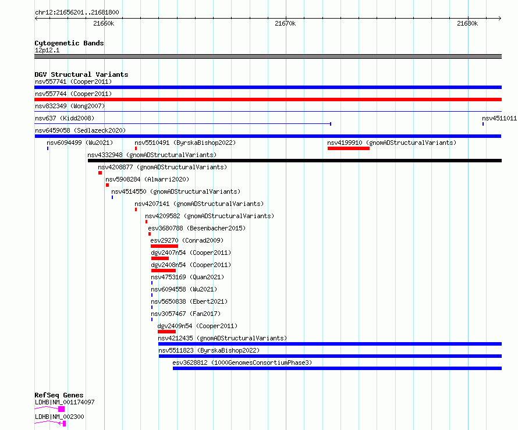
Task: Click the esv29270 (Conrad2009) label
Action: [187, 240]
